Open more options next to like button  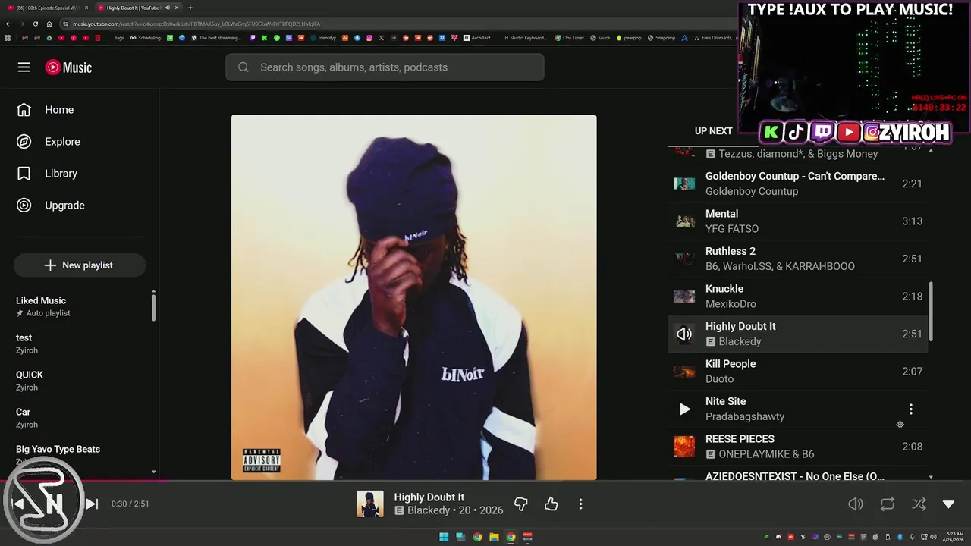pyautogui.click(x=580, y=504)
